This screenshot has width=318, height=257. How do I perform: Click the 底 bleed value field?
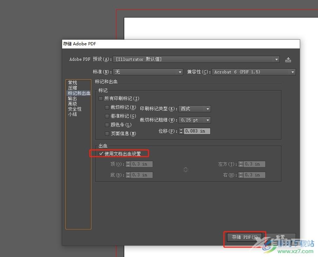[x=141, y=175]
